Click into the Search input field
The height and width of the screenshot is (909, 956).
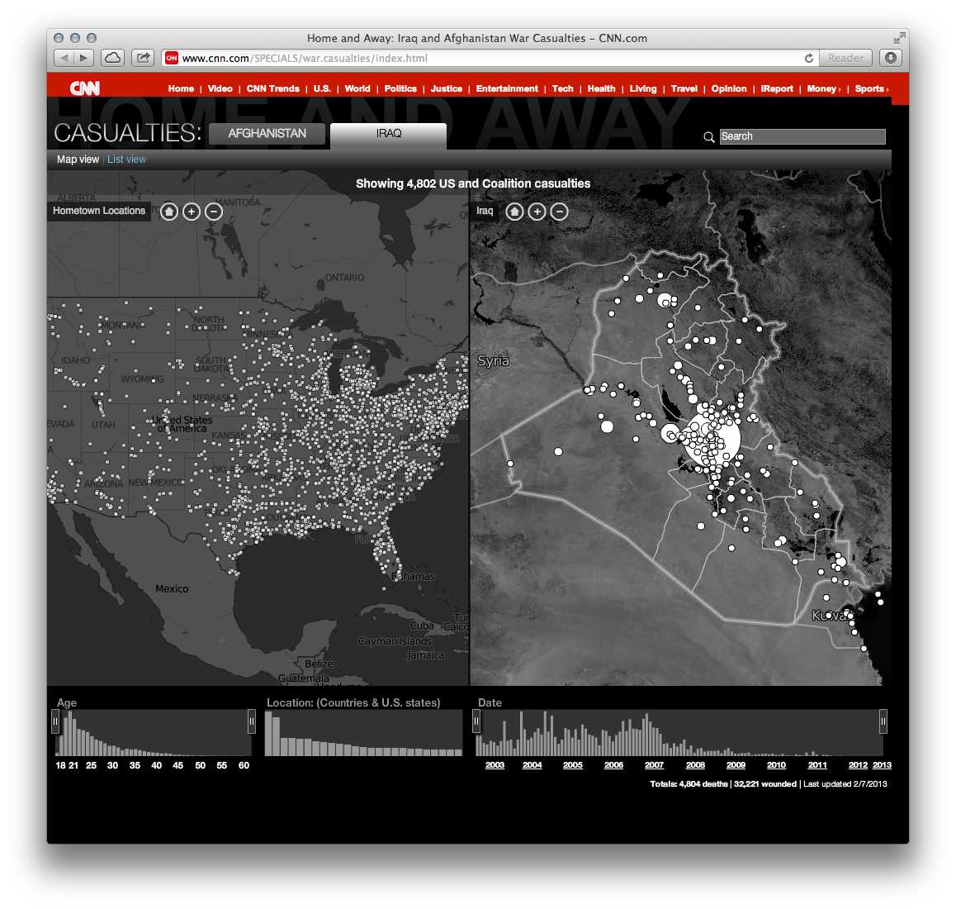[802, 136]
